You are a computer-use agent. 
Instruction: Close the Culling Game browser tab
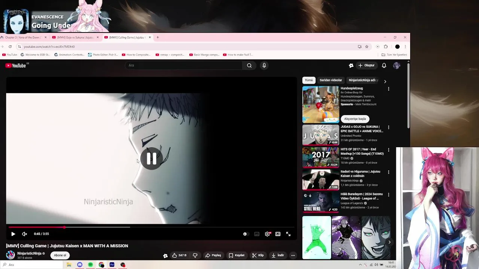coord(150,37)
